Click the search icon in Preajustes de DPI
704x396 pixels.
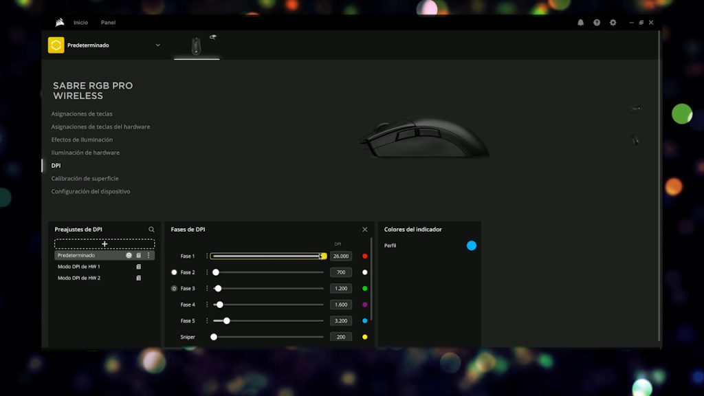[151, 230]
